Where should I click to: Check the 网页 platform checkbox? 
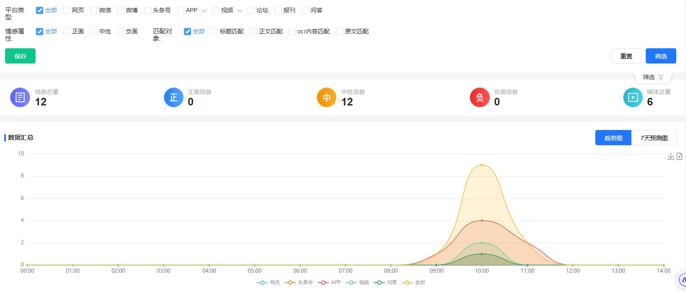pos(67,10)
